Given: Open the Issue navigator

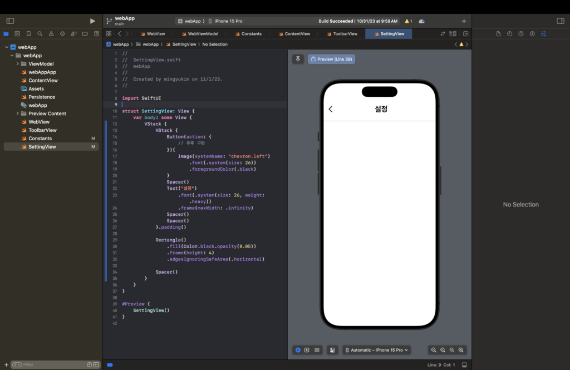Looking at the screenshot, I should click(51, 34).
